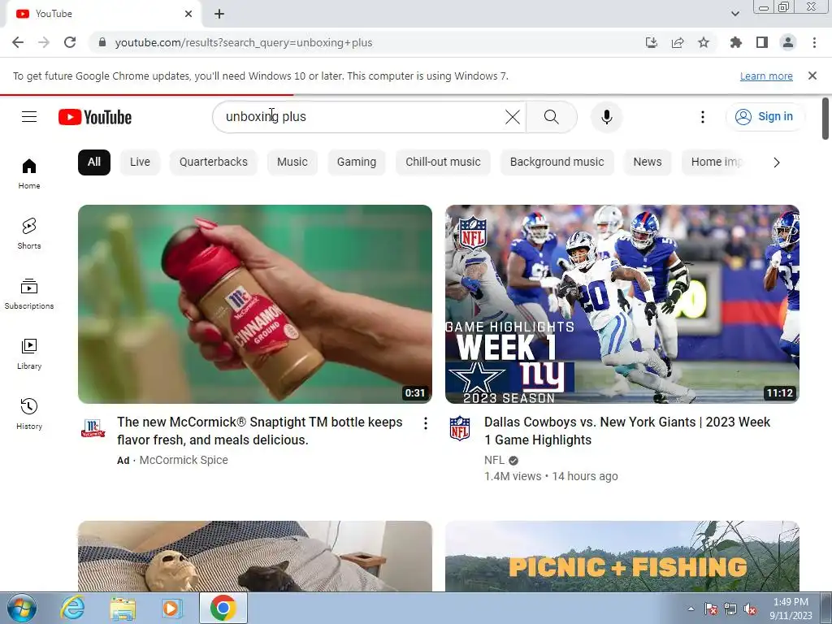Viewport: 832px width, 624px height.
Task: Click the YouTube logo
Action: [95, 117]
